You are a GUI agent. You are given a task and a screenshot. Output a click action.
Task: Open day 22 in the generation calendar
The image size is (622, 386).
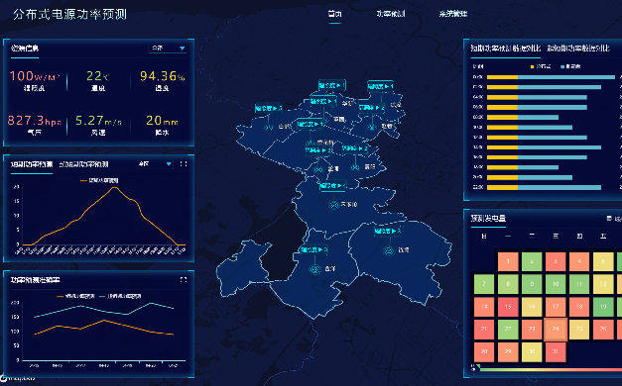tap(508, 329)
